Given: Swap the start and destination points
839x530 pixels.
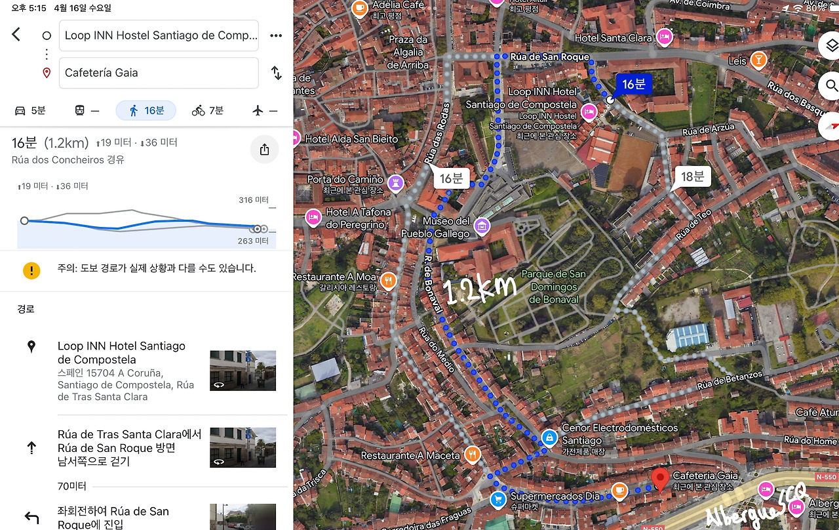Looking at the screenshot, I should pyautogui.click(x=277, y=73).
